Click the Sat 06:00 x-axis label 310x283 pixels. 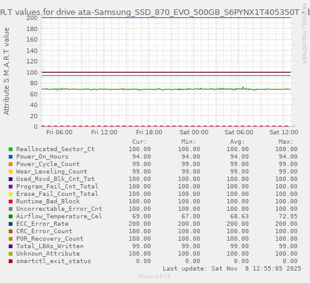[239, 132]
